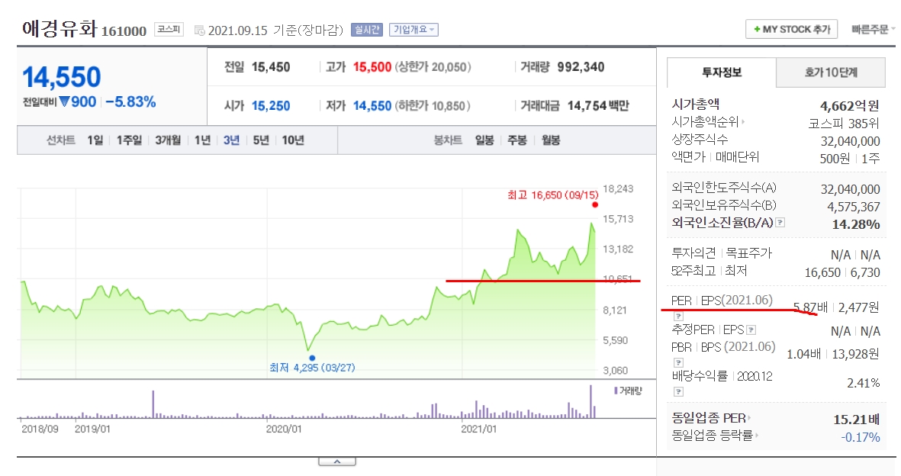Open the 빠른주문 quick order dropdown
Viewport: 901px width, 476px height.
pos(872,29)
